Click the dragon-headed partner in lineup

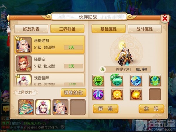26,107
